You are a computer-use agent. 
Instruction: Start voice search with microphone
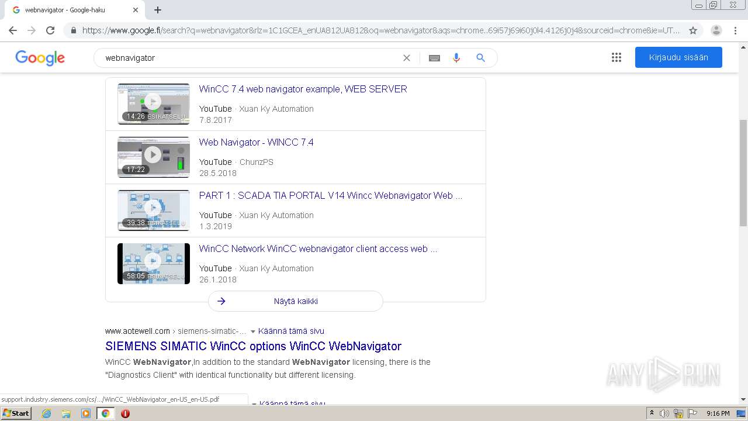[x=456, y=58]
